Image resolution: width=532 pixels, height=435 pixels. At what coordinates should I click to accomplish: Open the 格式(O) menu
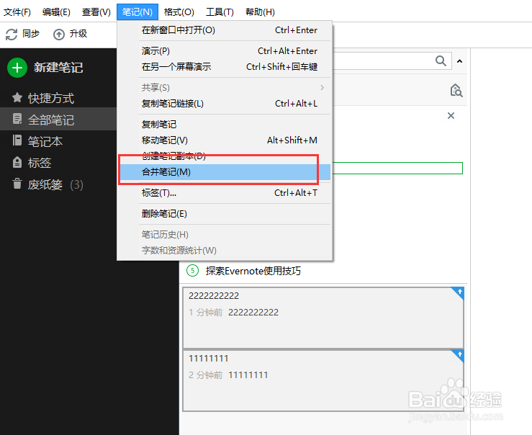tap(179, 12)
